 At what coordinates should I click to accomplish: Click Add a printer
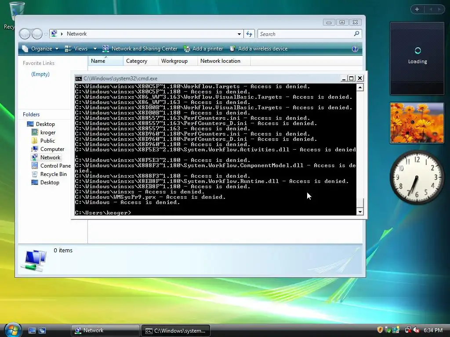click(x=203, y=49)
